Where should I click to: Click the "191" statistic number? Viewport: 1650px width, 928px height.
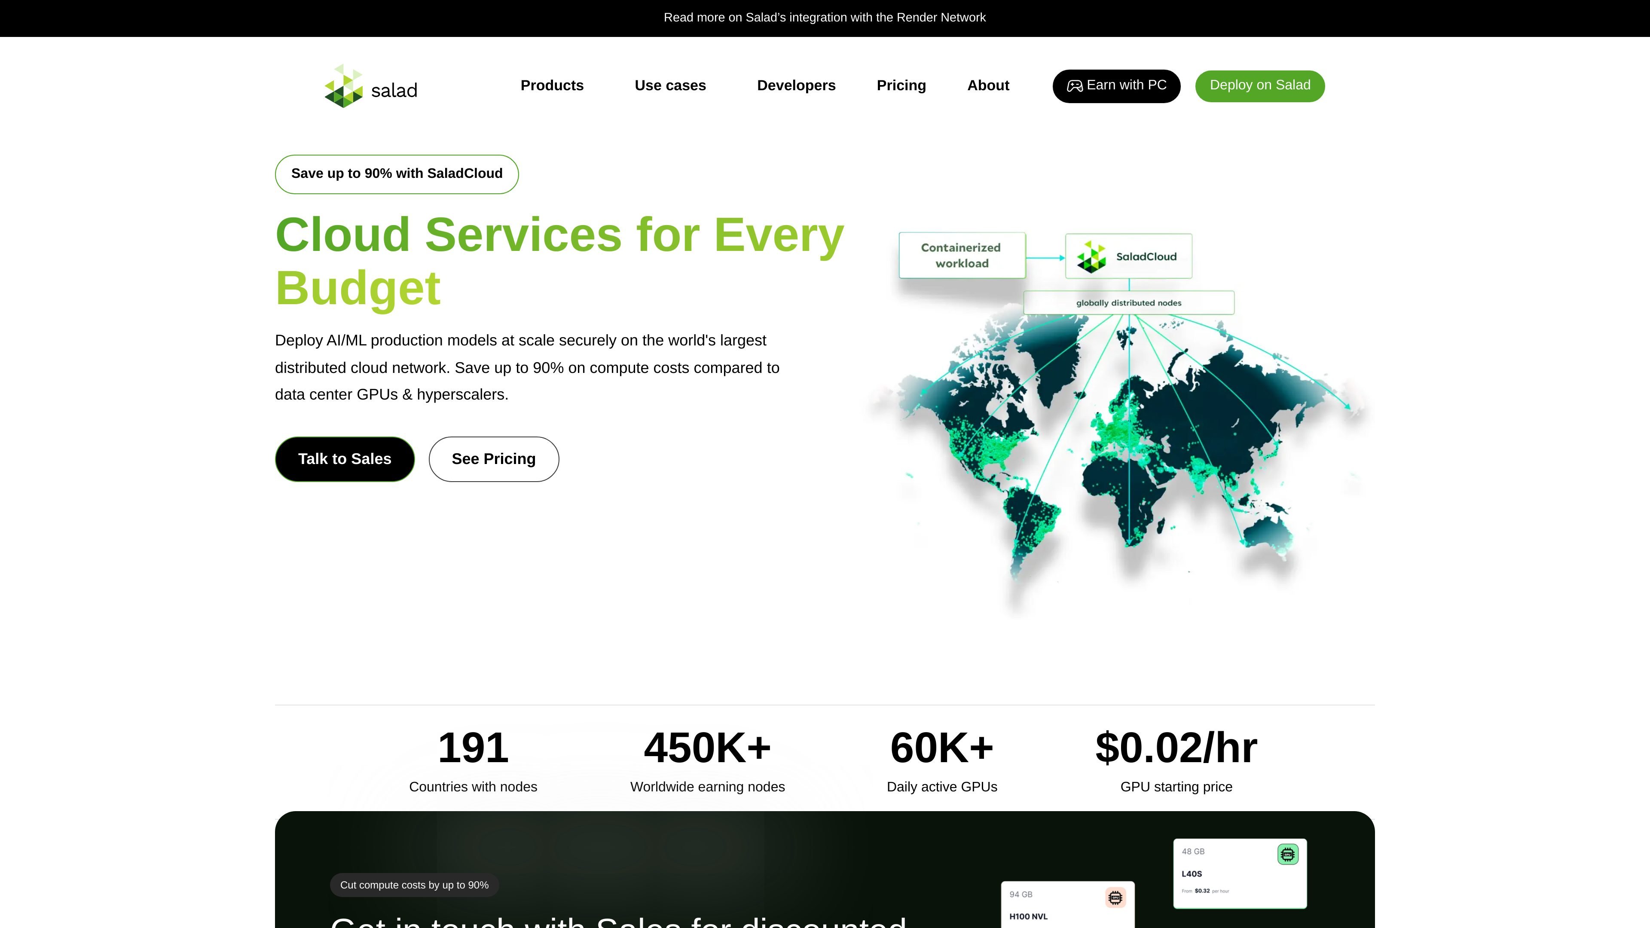[x=474, y=748]
